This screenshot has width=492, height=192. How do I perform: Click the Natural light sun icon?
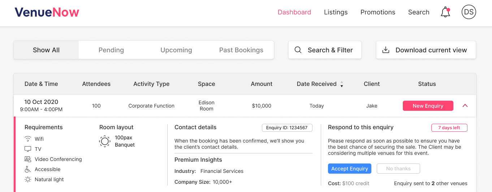tap(28, 179)
